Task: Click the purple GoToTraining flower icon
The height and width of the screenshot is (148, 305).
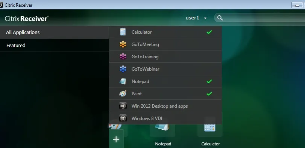Action: click(123, 56)
